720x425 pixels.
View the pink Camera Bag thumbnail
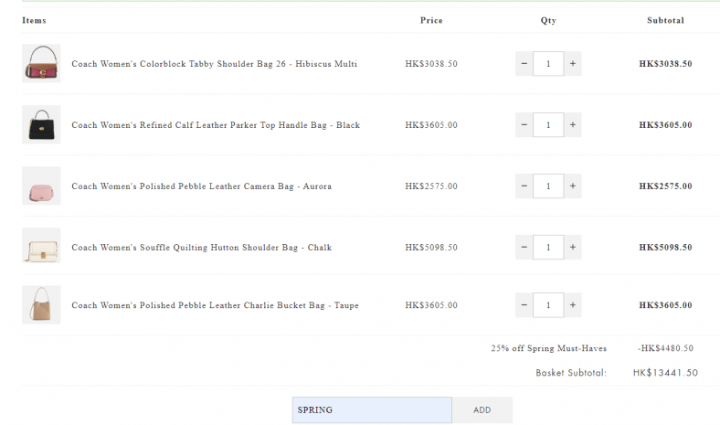point(41,186)
